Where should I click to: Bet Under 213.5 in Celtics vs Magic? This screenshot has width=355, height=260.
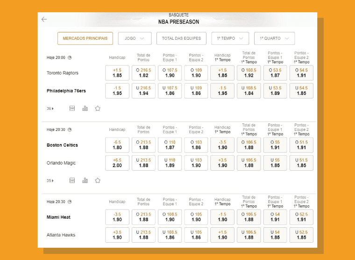pyautogui.click(x=143, y=163)
